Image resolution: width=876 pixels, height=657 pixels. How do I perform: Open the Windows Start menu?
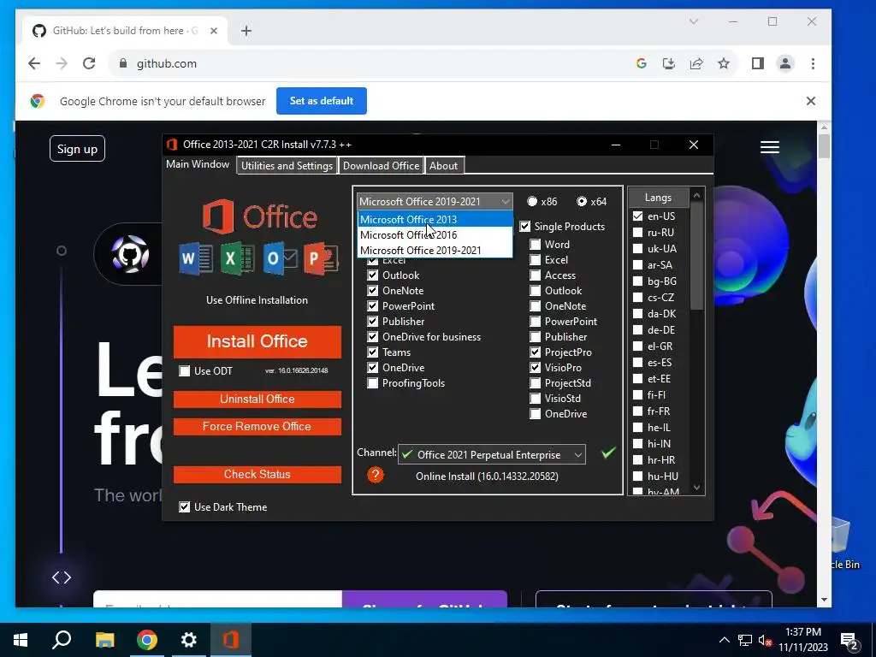pyautogui.click(x=21, y=640)
